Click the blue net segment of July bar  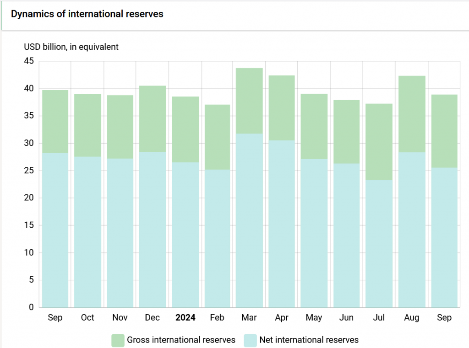click(x=379, y=242)
